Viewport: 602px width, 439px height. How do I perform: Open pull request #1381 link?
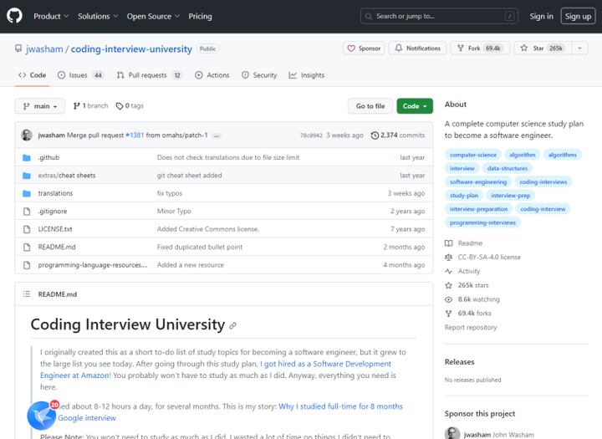tap(135, 135)
